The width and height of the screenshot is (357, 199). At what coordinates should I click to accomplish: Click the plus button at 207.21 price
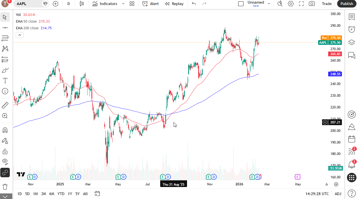tap(325, 122)
